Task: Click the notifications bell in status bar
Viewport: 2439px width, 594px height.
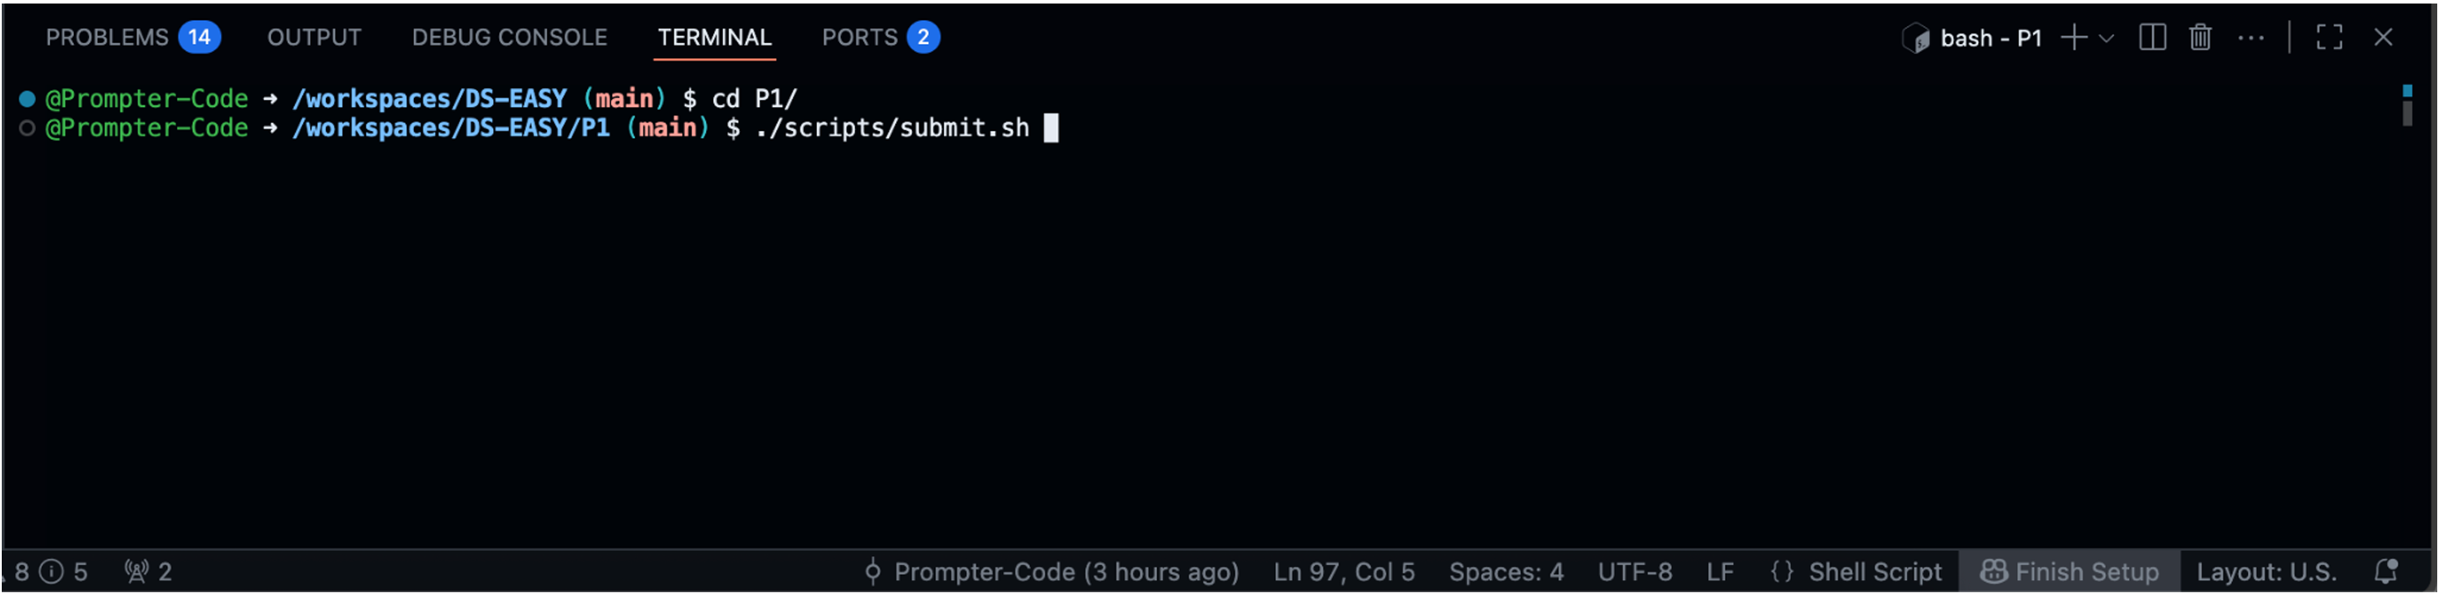Action: pyautogui.click(x=2386, y=571)
